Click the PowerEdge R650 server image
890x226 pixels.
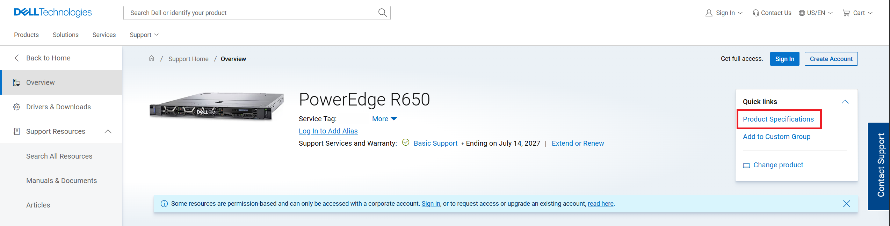(x=217, y=107)
